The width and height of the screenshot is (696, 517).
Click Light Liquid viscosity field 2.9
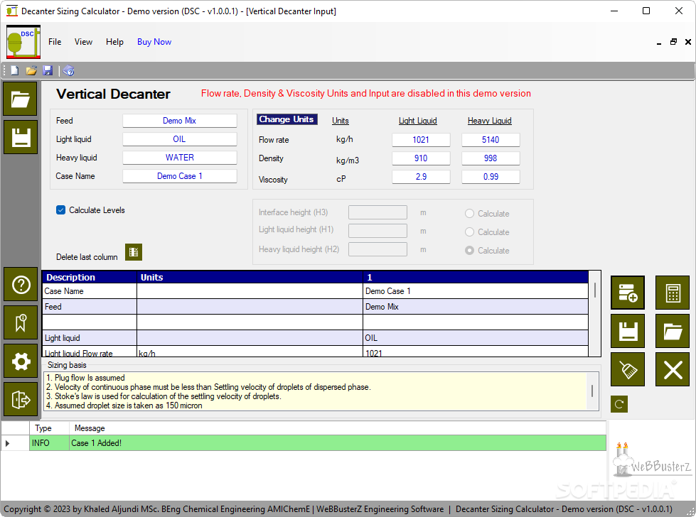click(x=421, y=176)
